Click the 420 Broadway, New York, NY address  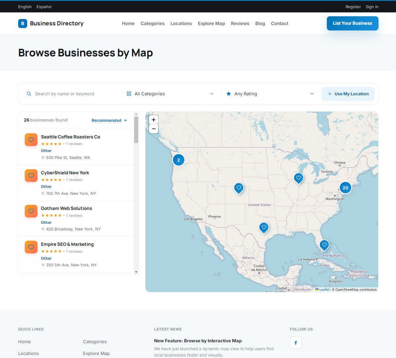click(73, 229)
